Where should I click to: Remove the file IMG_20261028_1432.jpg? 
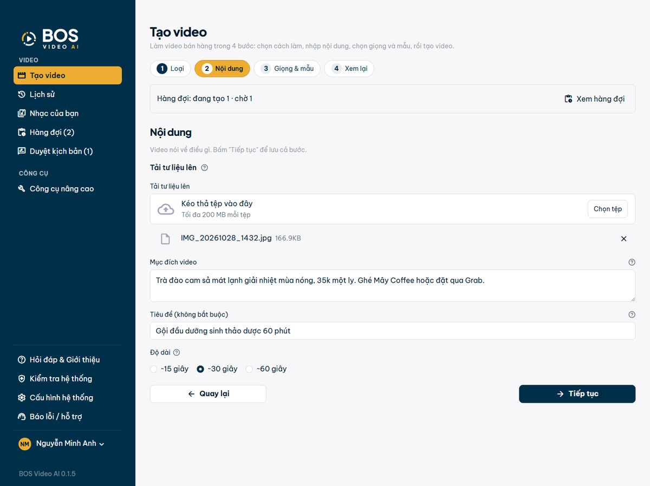point(623,239)
